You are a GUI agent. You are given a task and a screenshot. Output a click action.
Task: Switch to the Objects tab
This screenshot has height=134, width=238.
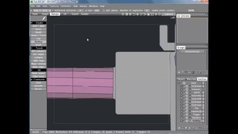click(181, 79)
